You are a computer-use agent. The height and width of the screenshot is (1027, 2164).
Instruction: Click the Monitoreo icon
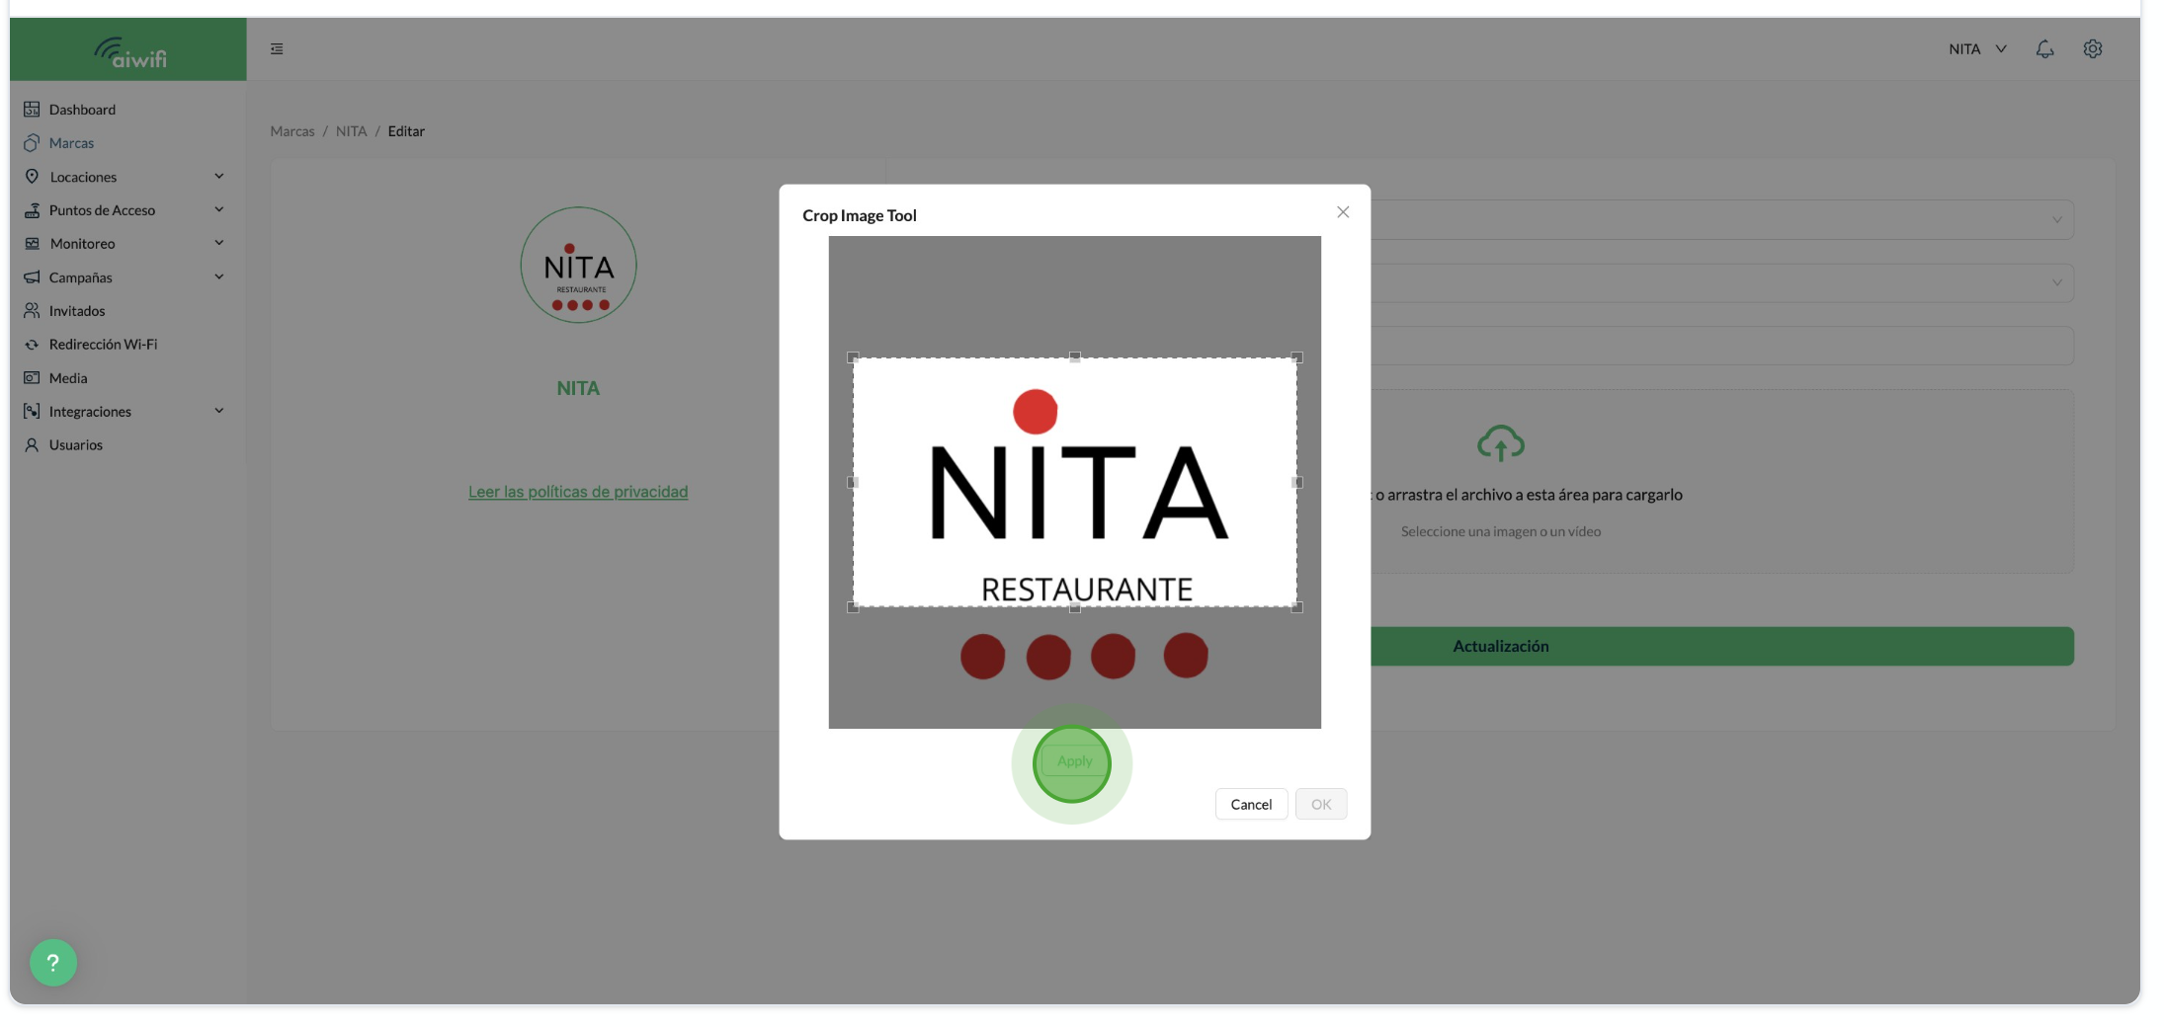[32, 243]
